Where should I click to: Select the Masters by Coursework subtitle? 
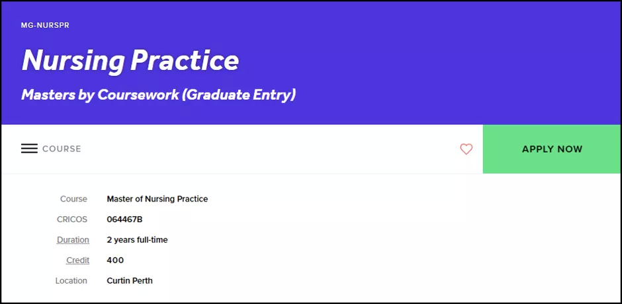point(158,95)
